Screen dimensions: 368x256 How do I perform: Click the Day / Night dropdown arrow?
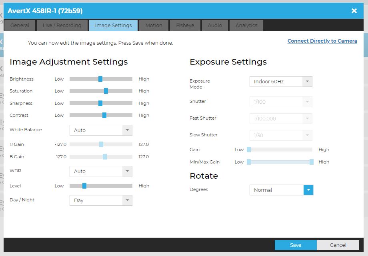(127, 200)
